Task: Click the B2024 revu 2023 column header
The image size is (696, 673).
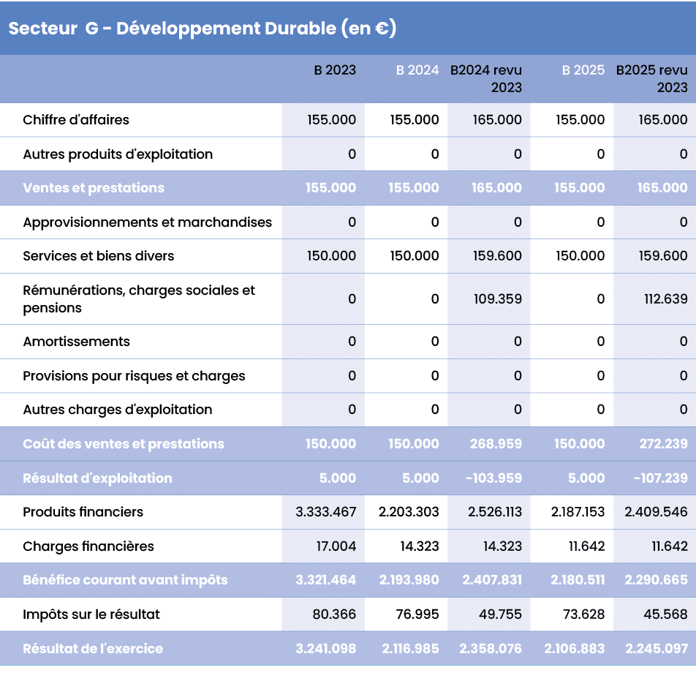Action: [x=486, y=78]
